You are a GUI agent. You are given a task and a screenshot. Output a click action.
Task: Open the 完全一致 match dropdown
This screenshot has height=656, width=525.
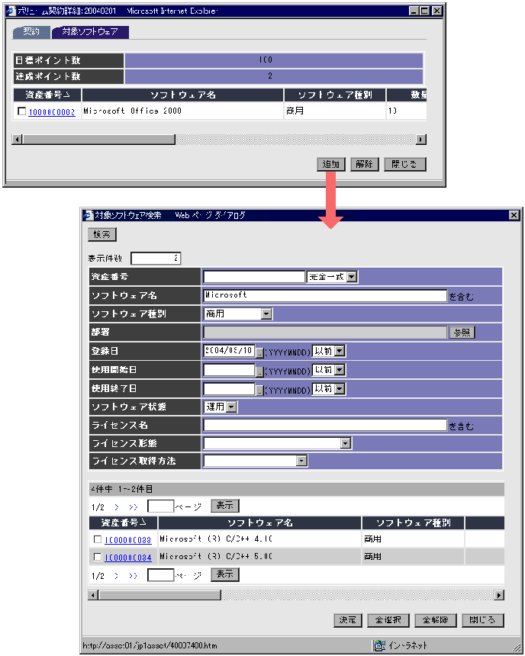pyautogui.click(x=333, y=277)
